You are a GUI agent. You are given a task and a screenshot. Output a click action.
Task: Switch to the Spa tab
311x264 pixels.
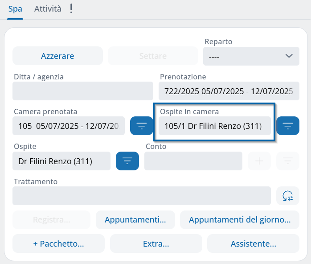(x=15, y=9)
